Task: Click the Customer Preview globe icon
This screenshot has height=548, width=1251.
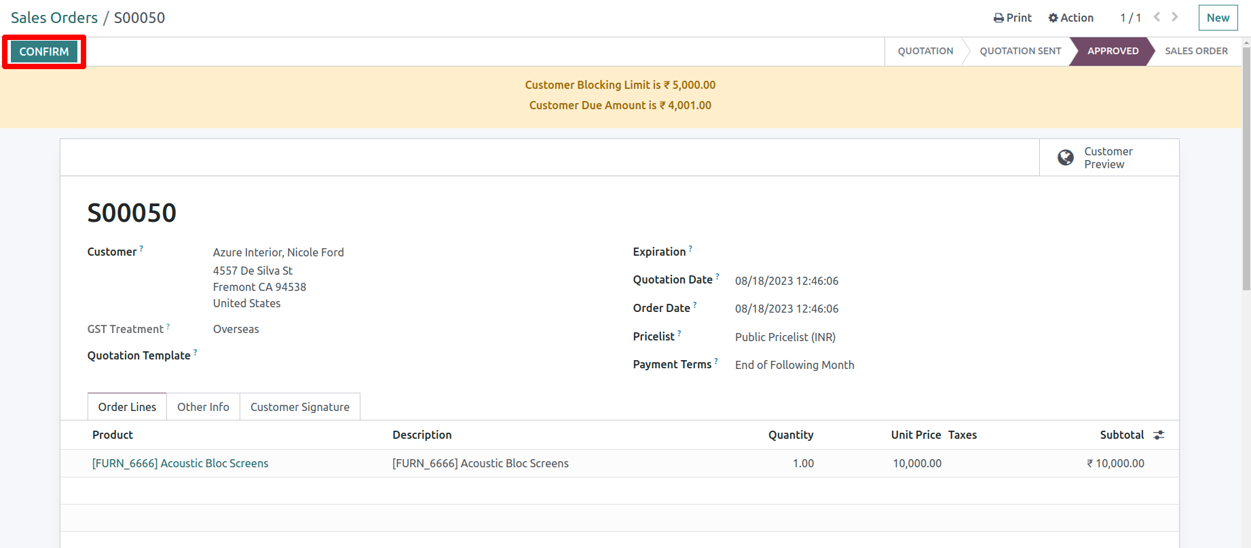Action: [1066, 158]
